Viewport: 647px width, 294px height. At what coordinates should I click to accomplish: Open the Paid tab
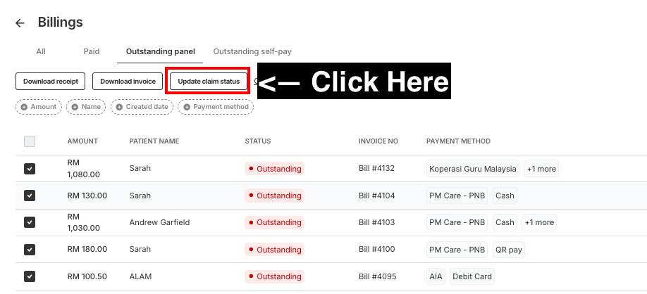[92, 51]
